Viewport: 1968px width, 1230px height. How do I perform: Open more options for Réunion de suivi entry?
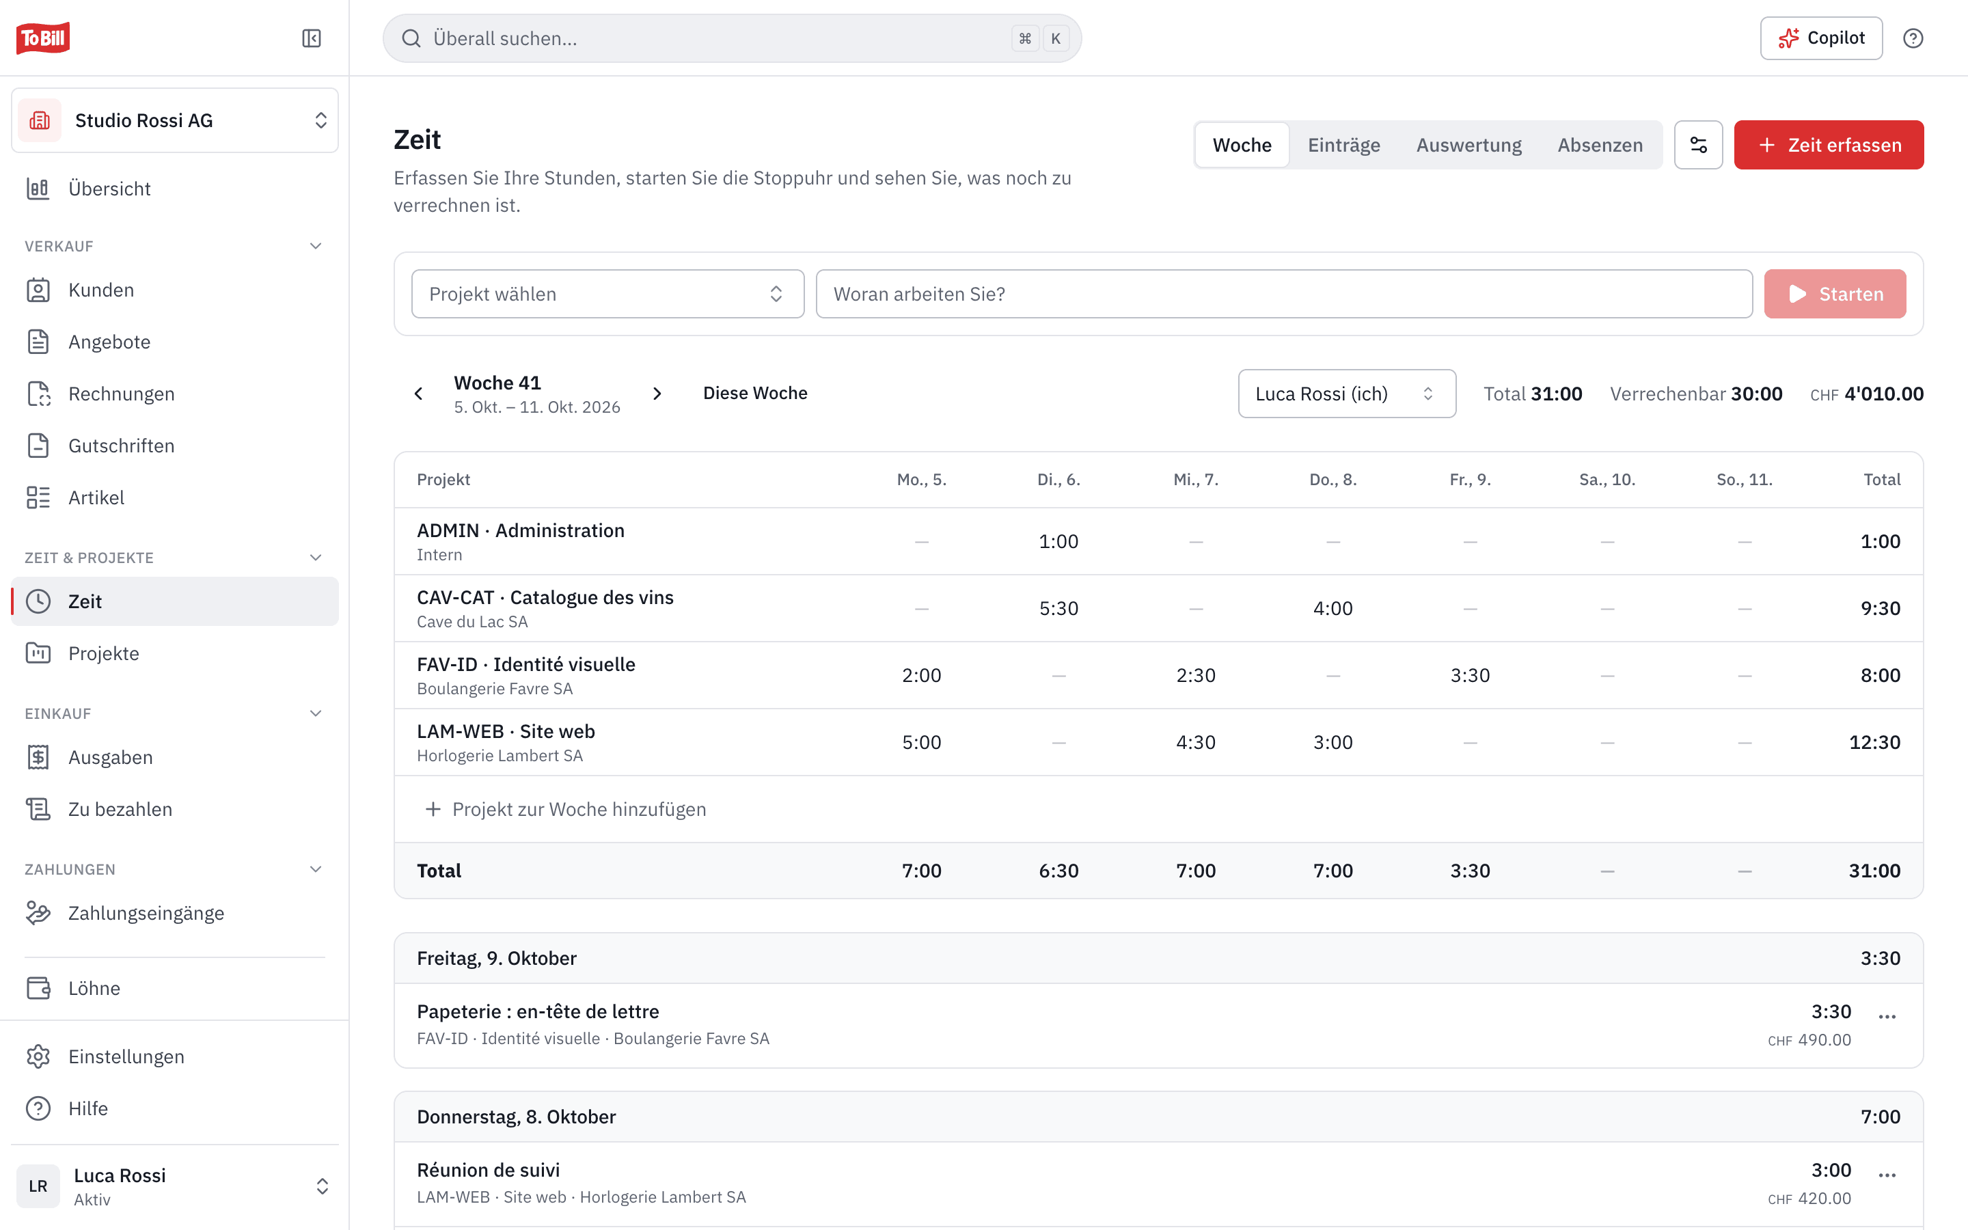click(1887, 1175)
